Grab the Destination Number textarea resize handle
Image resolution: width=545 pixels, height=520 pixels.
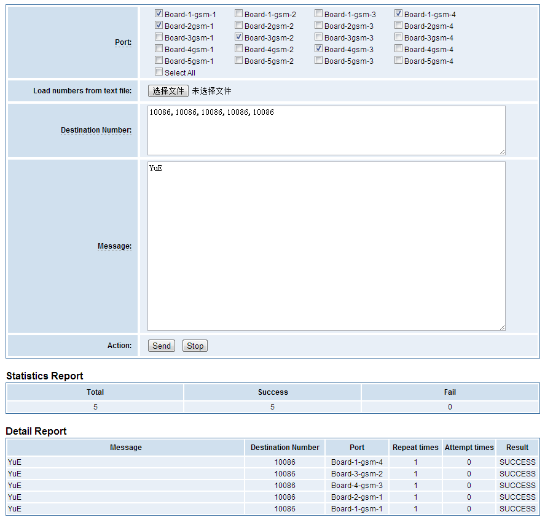click(503, 152)
